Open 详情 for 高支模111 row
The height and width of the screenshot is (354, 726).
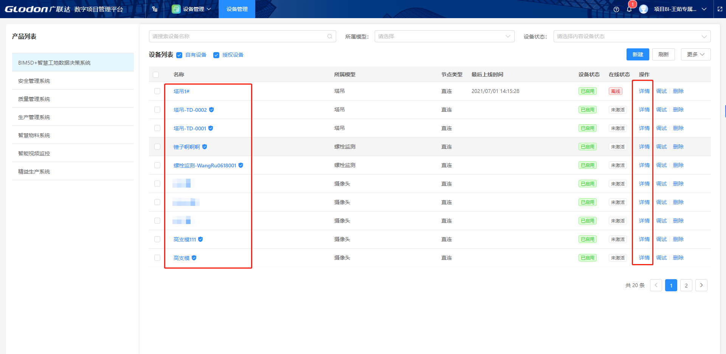644,239
